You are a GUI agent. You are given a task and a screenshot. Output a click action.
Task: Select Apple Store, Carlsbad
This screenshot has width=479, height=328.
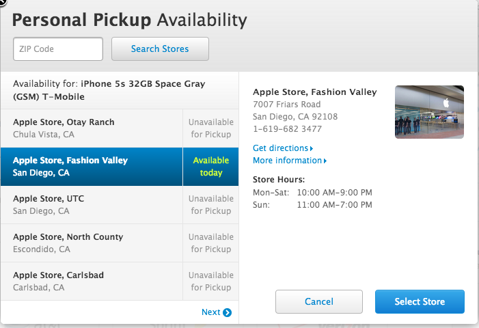pyautogui.click(x=92, y=282)
